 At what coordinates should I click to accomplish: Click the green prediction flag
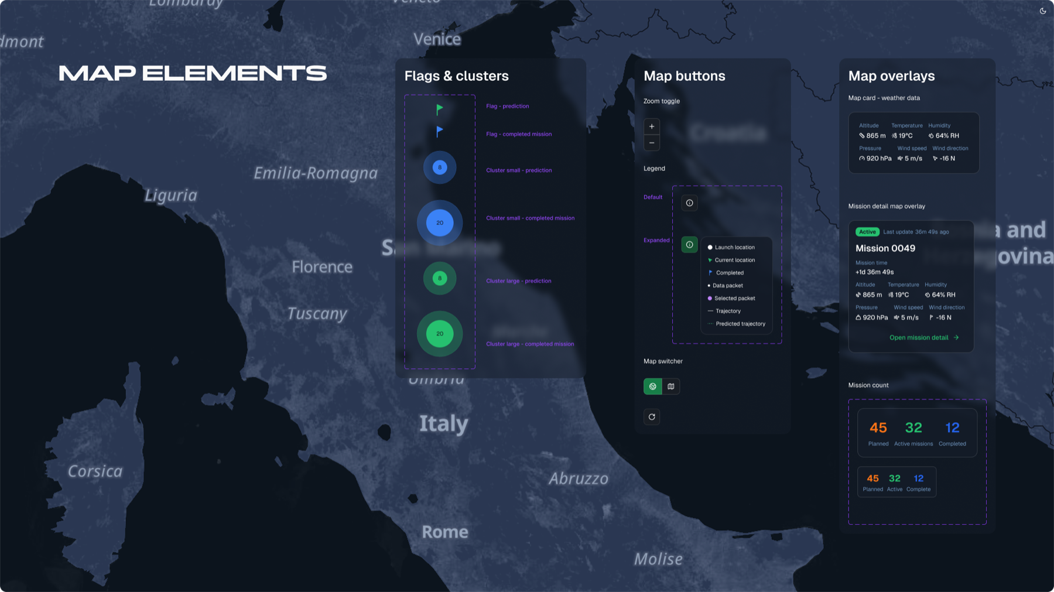pos(440,109)
